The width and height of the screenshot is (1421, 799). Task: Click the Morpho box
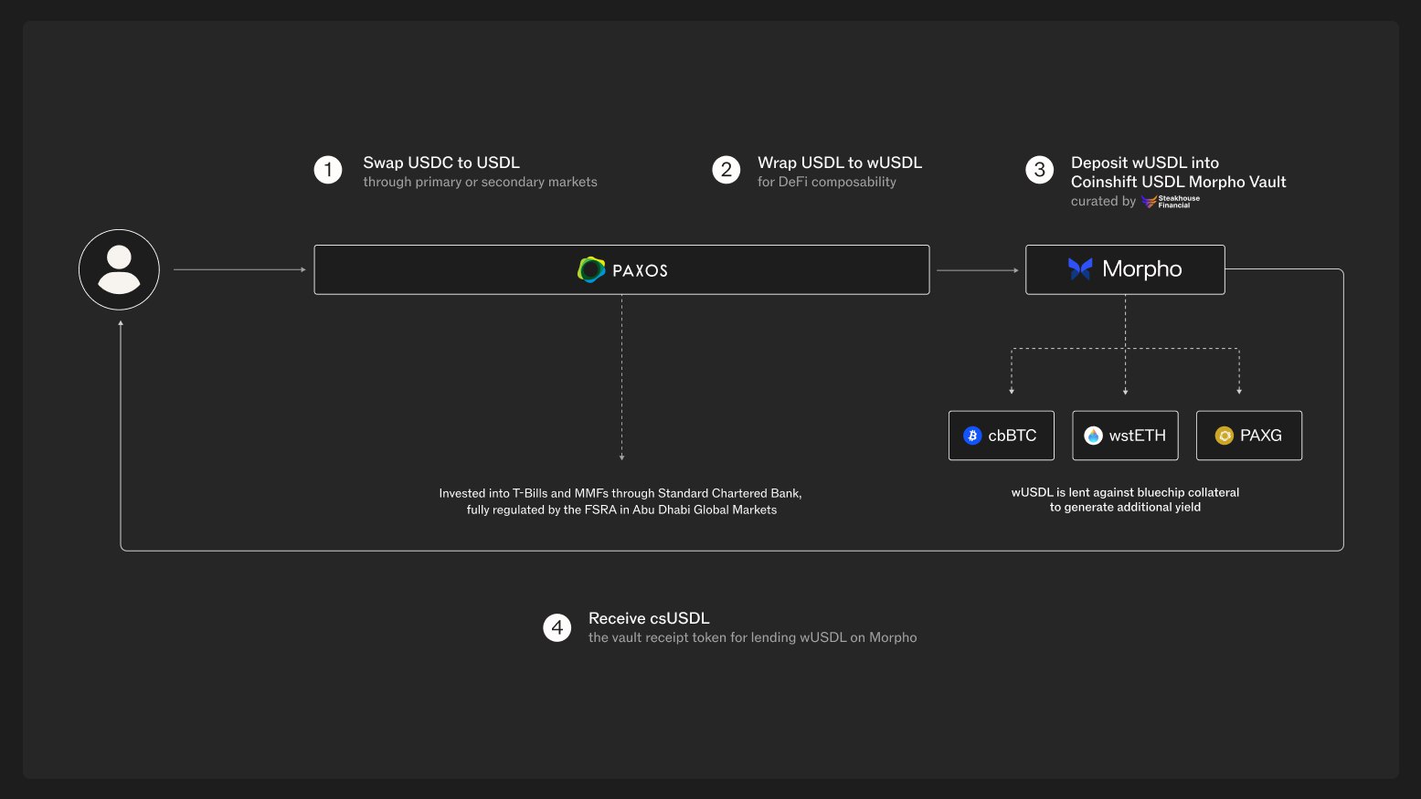click(1125, 269)
